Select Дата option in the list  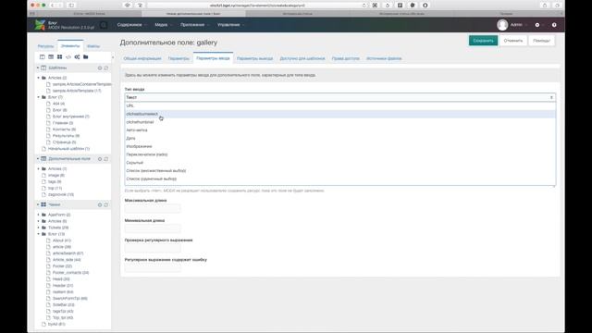(x=340, y=139)
